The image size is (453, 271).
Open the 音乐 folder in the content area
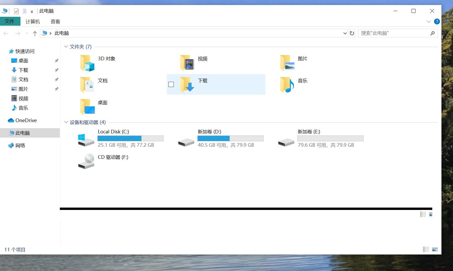coord(302,81)
